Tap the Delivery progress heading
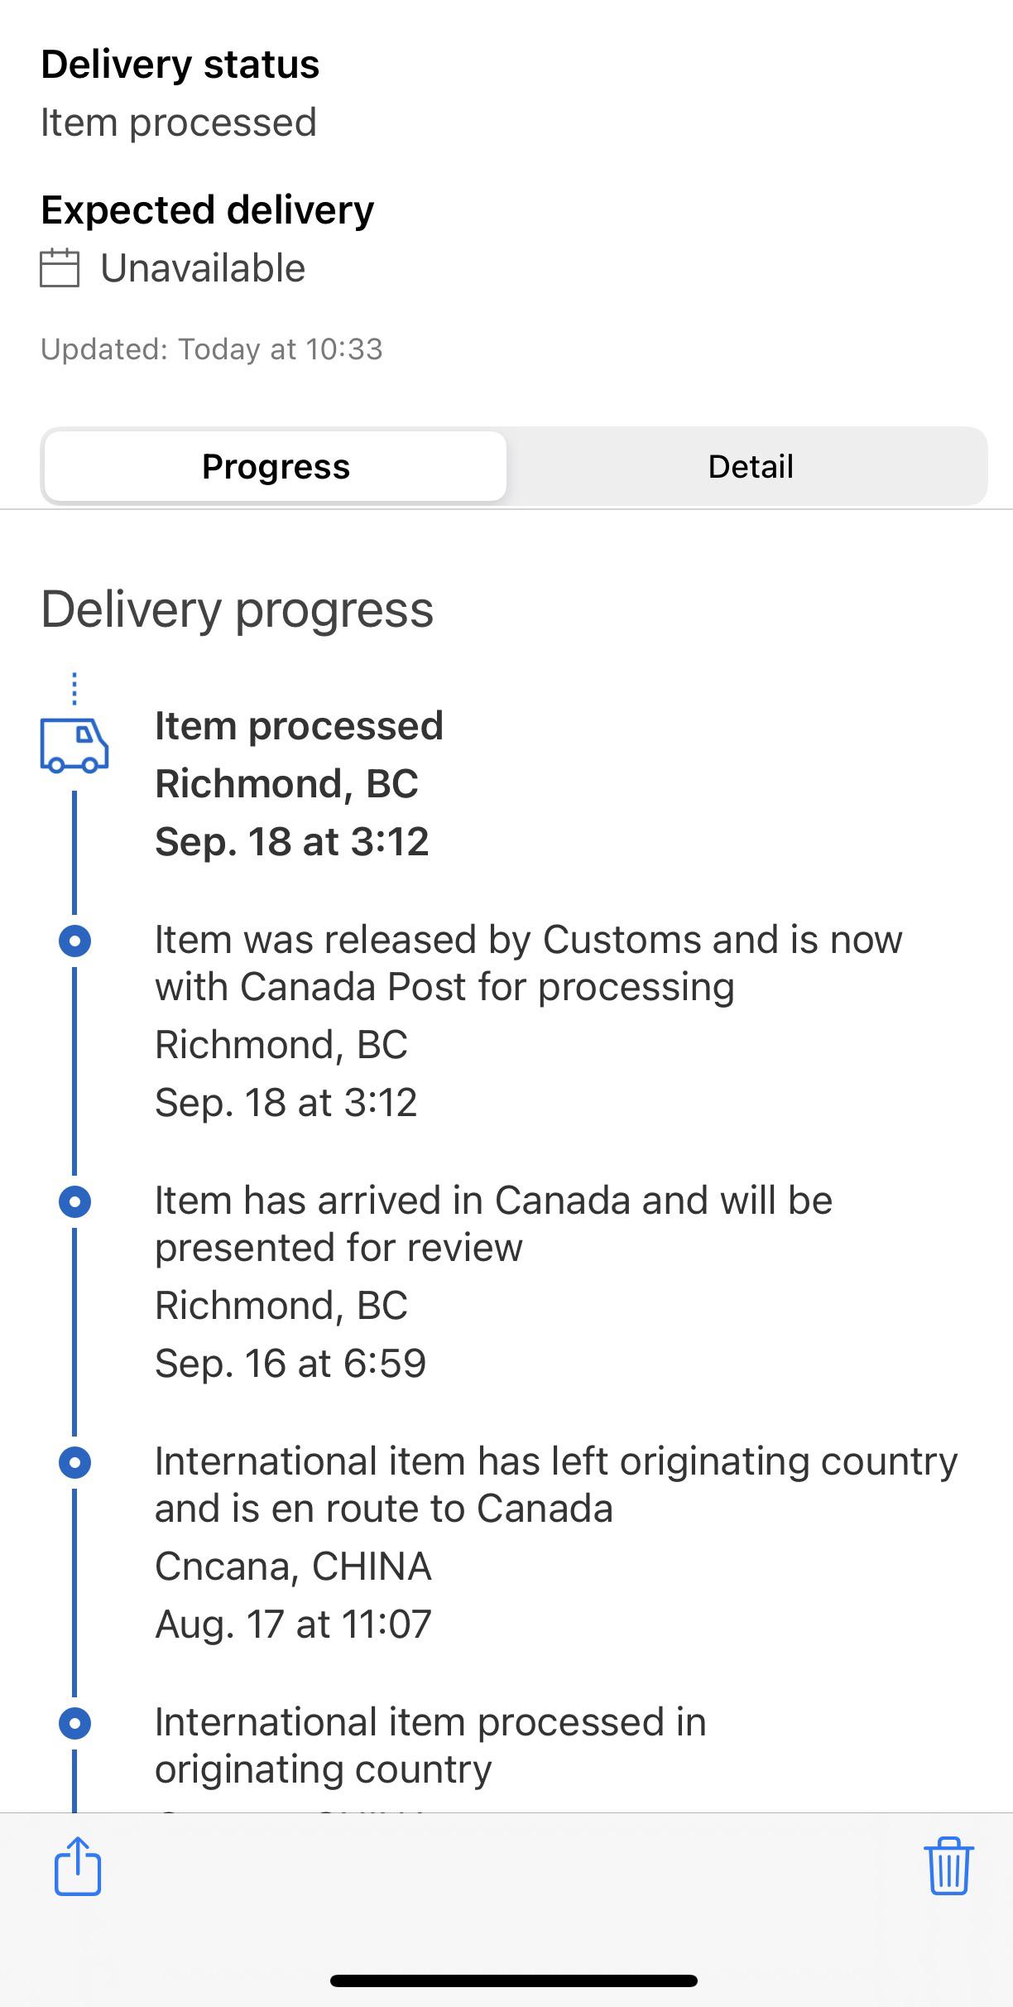This screenshot has height=2007, width=1013. 237,609
